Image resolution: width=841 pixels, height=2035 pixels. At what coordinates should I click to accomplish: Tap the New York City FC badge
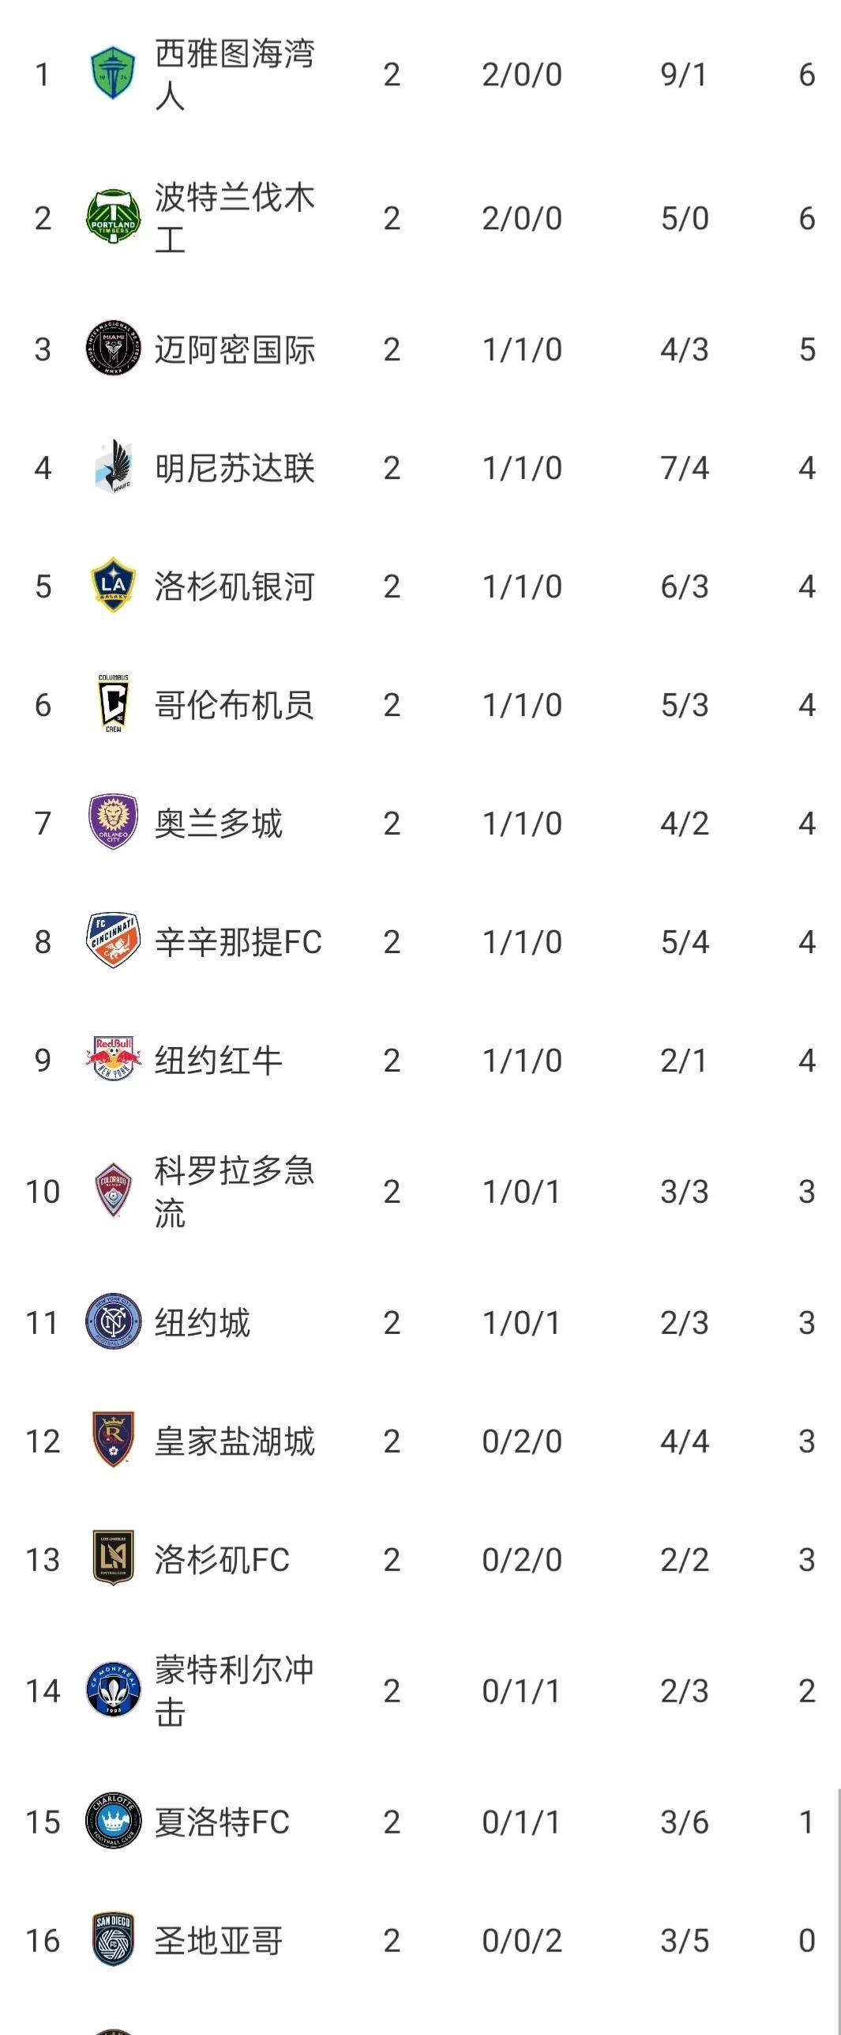(113, 1322)
